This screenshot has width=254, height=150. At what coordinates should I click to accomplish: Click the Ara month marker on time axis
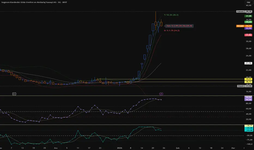coord(55,148)
